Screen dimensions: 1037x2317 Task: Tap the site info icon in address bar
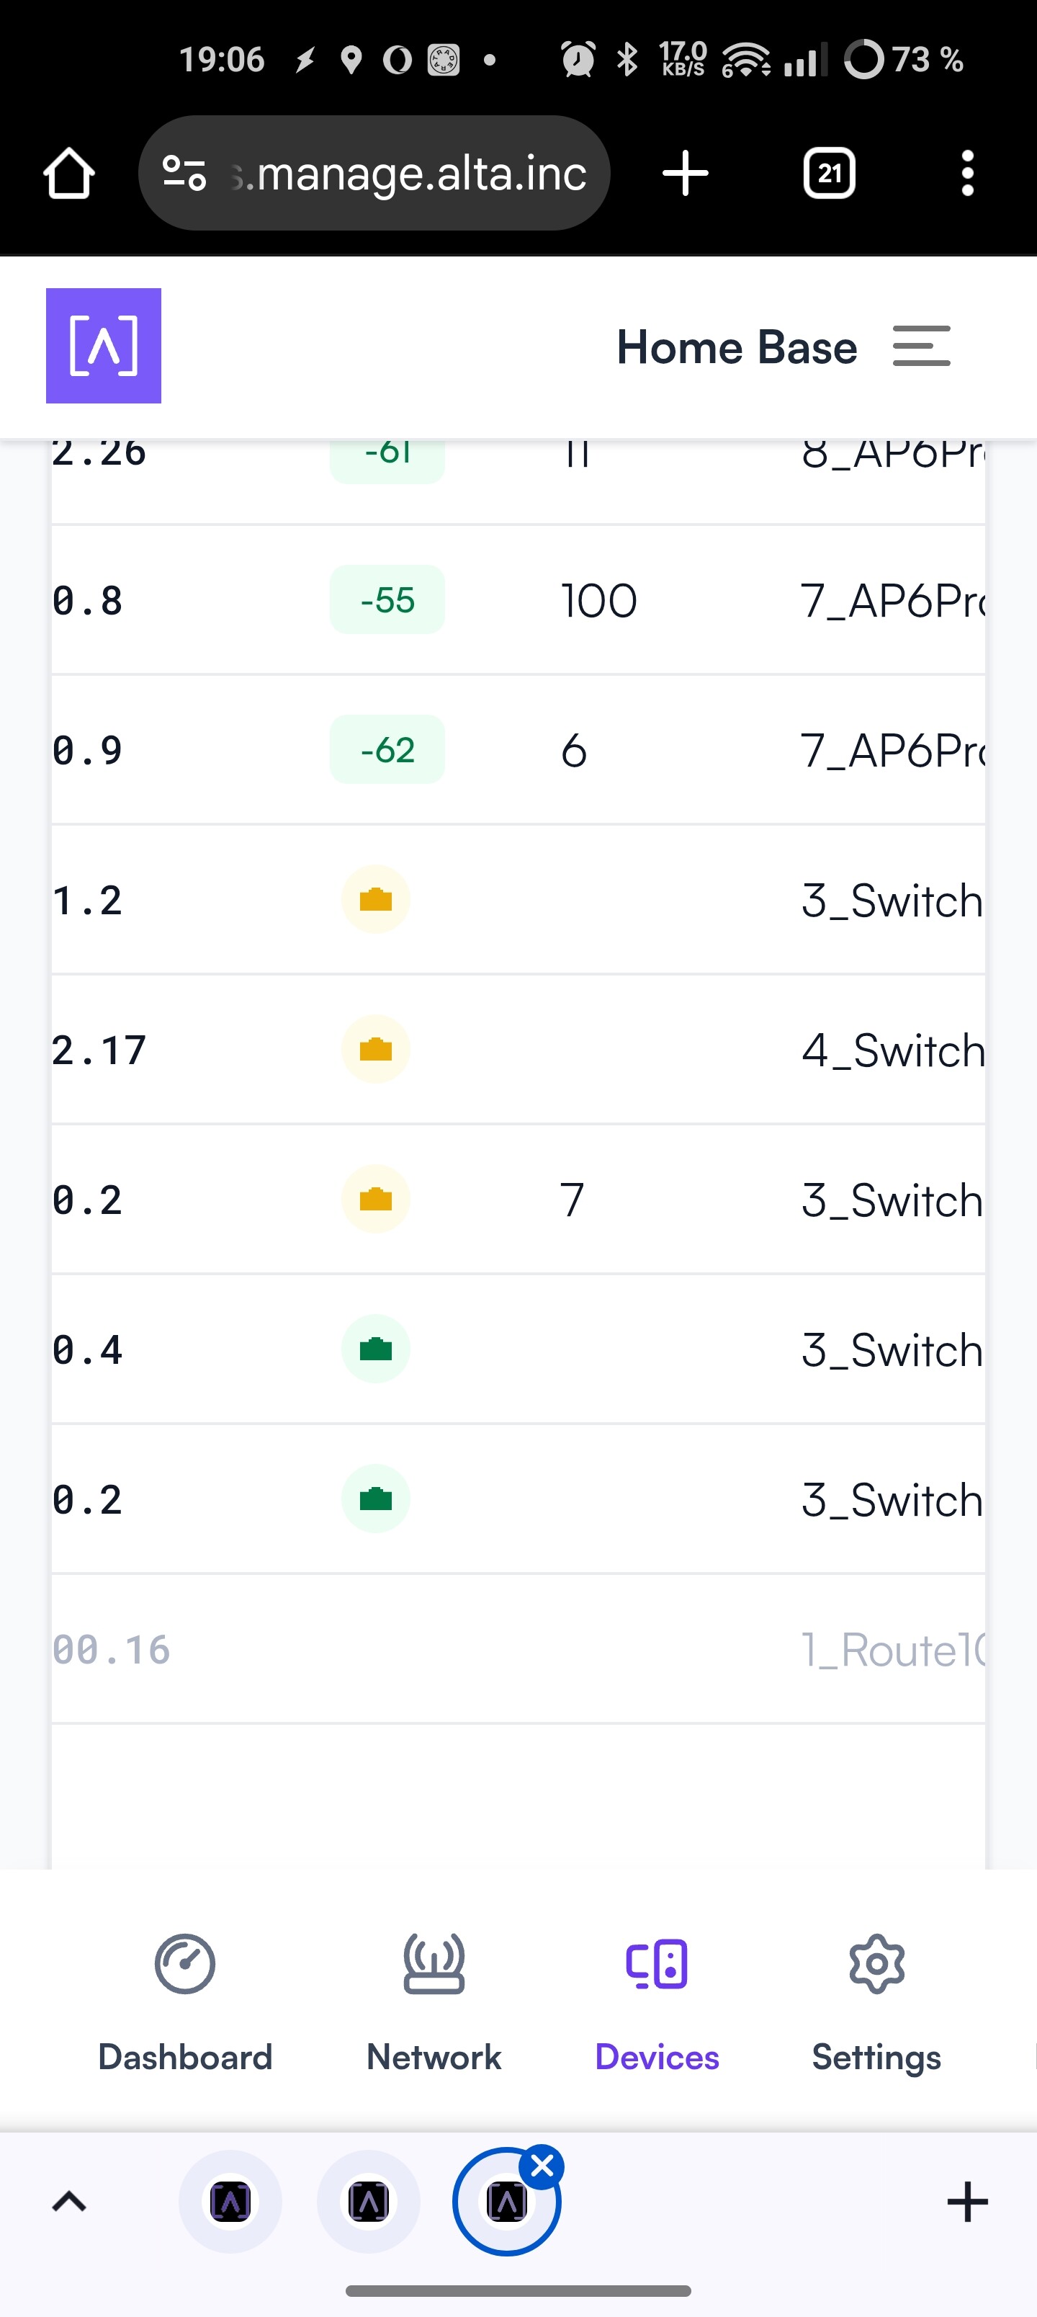184,173
